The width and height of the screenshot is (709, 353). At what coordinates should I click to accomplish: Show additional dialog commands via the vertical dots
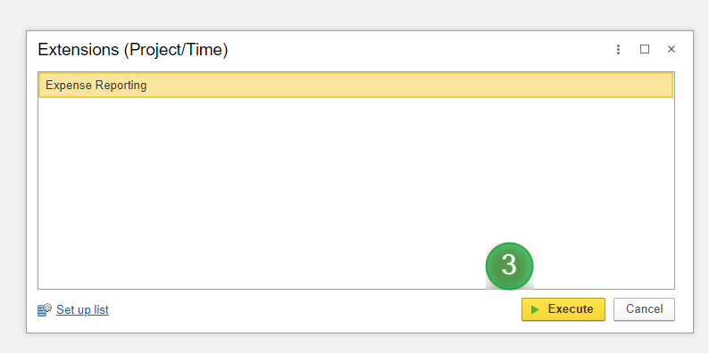[618, 49]
